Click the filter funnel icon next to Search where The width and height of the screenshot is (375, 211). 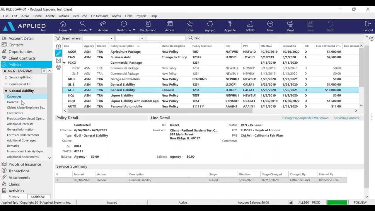click(x=58, y=38)
